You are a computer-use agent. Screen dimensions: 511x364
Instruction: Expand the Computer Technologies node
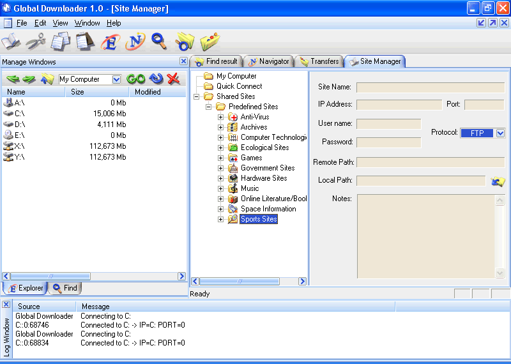pyautogui.click(x=220, y=137)
